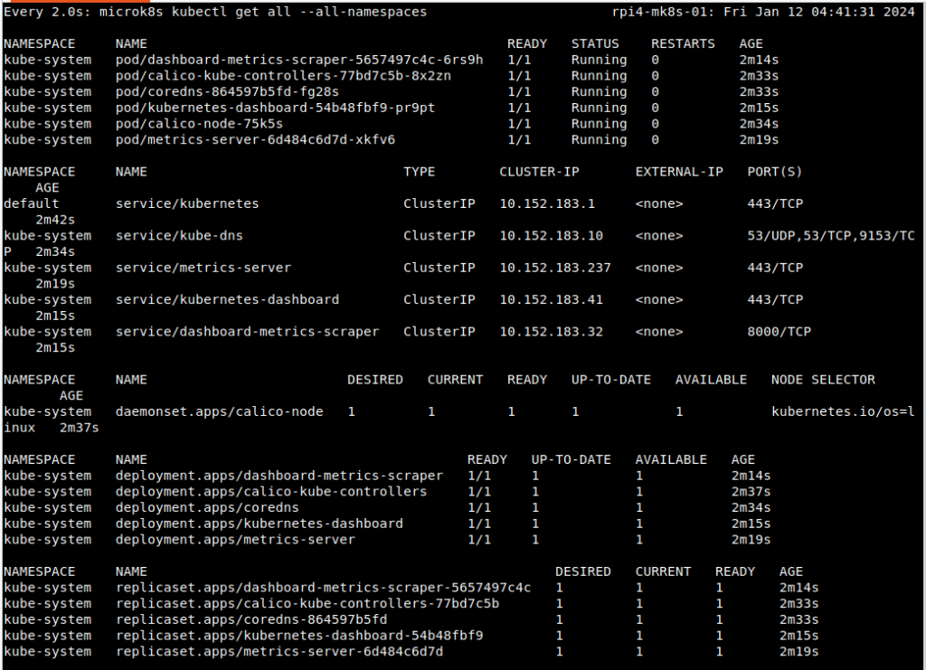This screenshot has width=926, height=670.
Task: Select service/metrics-server
Action: point(203,268)
